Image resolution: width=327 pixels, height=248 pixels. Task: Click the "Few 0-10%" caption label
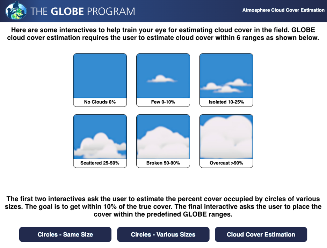pos(163,102)
